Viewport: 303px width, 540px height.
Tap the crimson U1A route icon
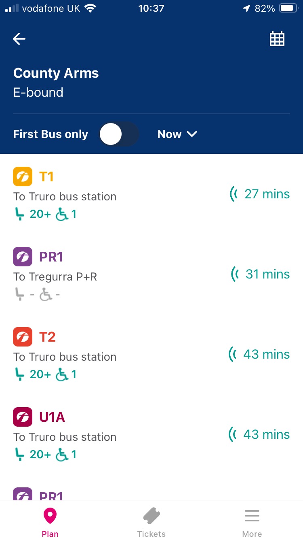[23, 417]
